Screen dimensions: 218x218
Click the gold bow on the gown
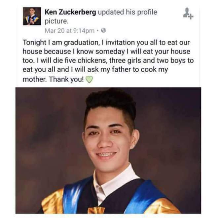coord(96,210)
